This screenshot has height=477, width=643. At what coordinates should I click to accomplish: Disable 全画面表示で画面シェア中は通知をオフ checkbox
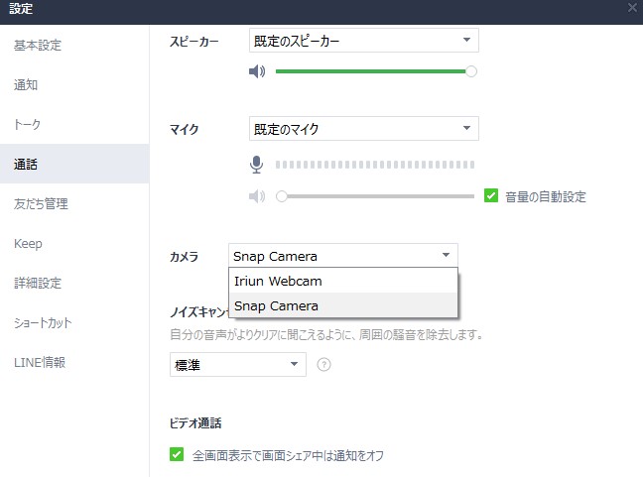[177, 455]
